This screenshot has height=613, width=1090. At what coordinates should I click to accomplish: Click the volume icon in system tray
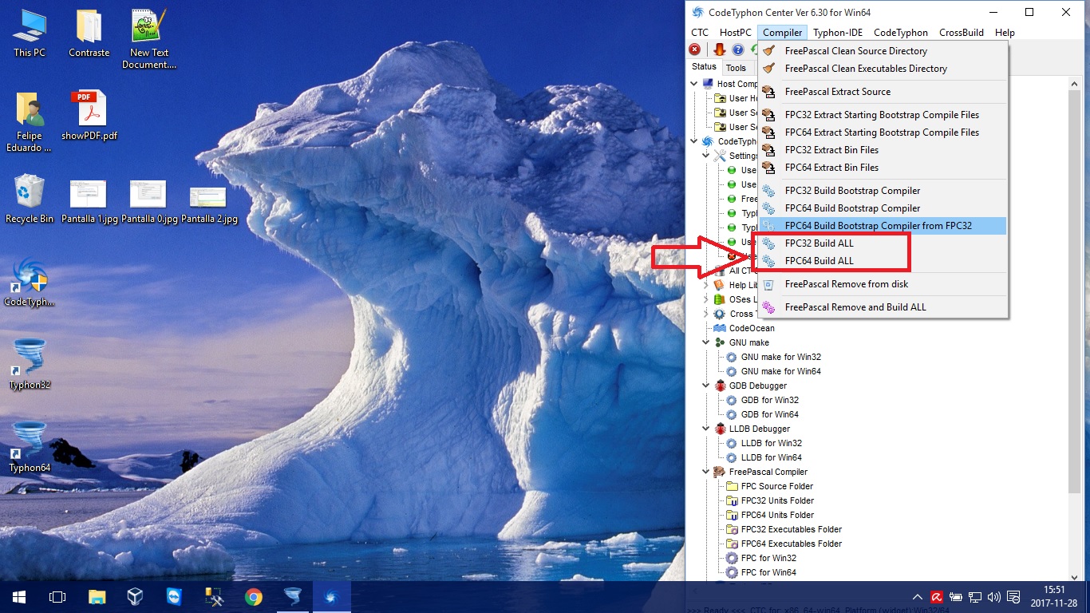point(993,597)
